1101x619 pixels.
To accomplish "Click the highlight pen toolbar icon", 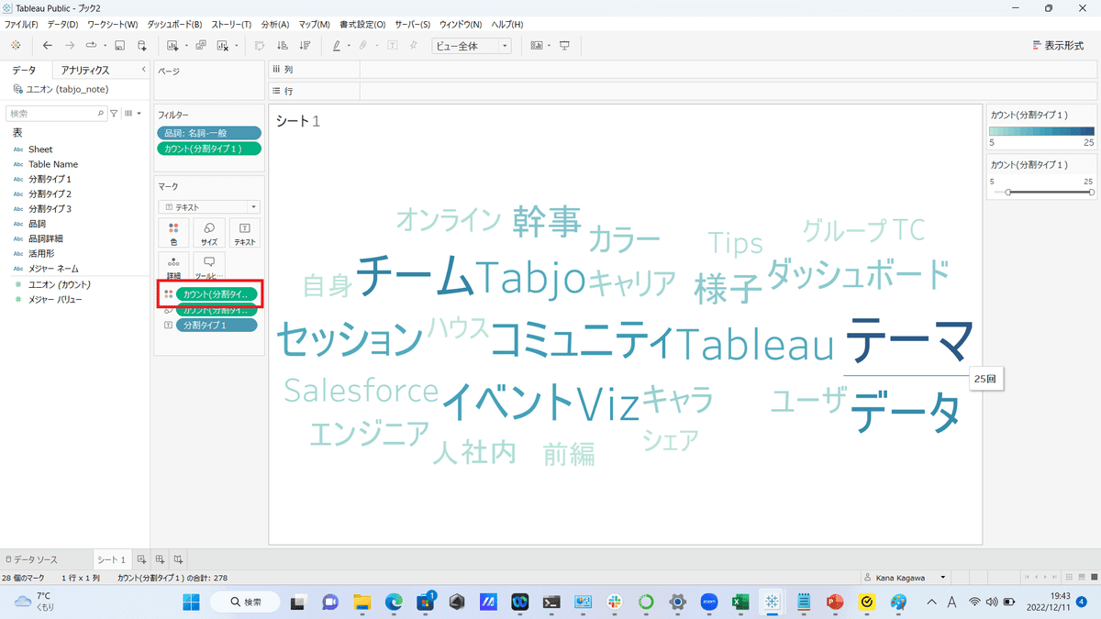I will click(x=337, y=45).
